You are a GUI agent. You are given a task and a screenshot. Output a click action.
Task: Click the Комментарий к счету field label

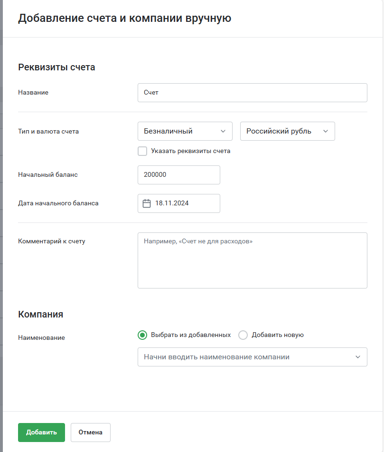52,241
